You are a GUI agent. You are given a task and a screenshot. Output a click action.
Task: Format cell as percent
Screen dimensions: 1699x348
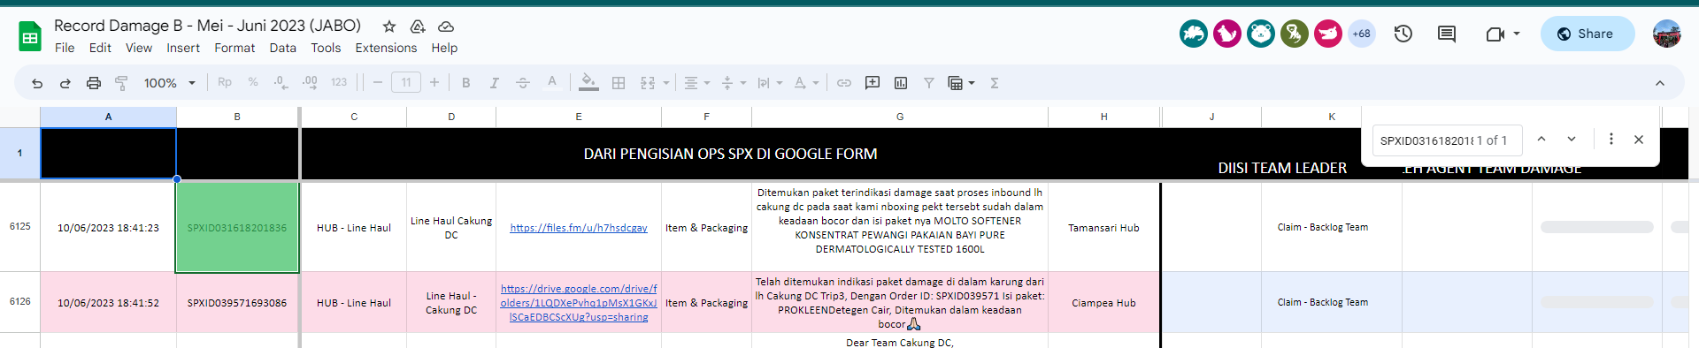tap(253, 83)
